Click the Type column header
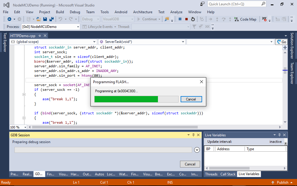297x186 pixels. click(265, 149)
